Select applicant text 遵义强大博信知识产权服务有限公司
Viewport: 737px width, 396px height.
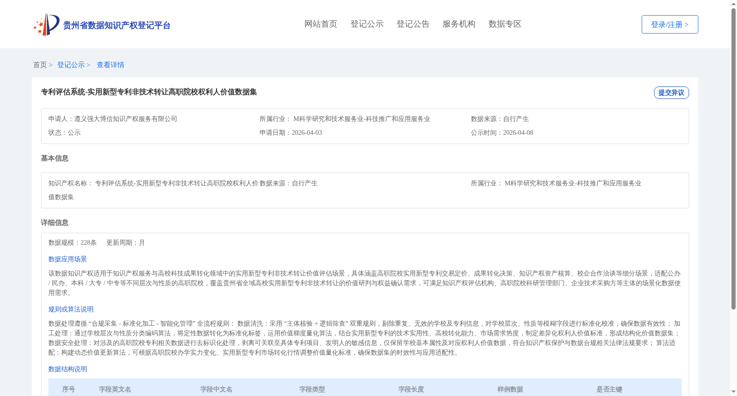(x=126, y=119)
